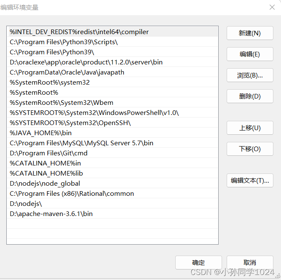This screenshot has width=281, height=280.
Task: Select D:\Program Files\Git\cmd entry
Action: (x=112, y=153)
